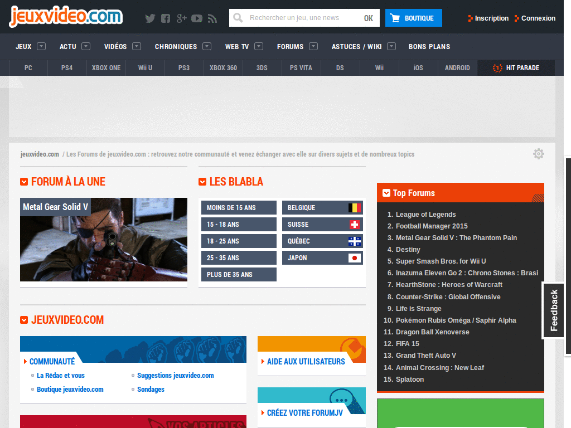Viewport: 571px width, 428px height.
Task: Open page settings gear icon
Action: 539,154
